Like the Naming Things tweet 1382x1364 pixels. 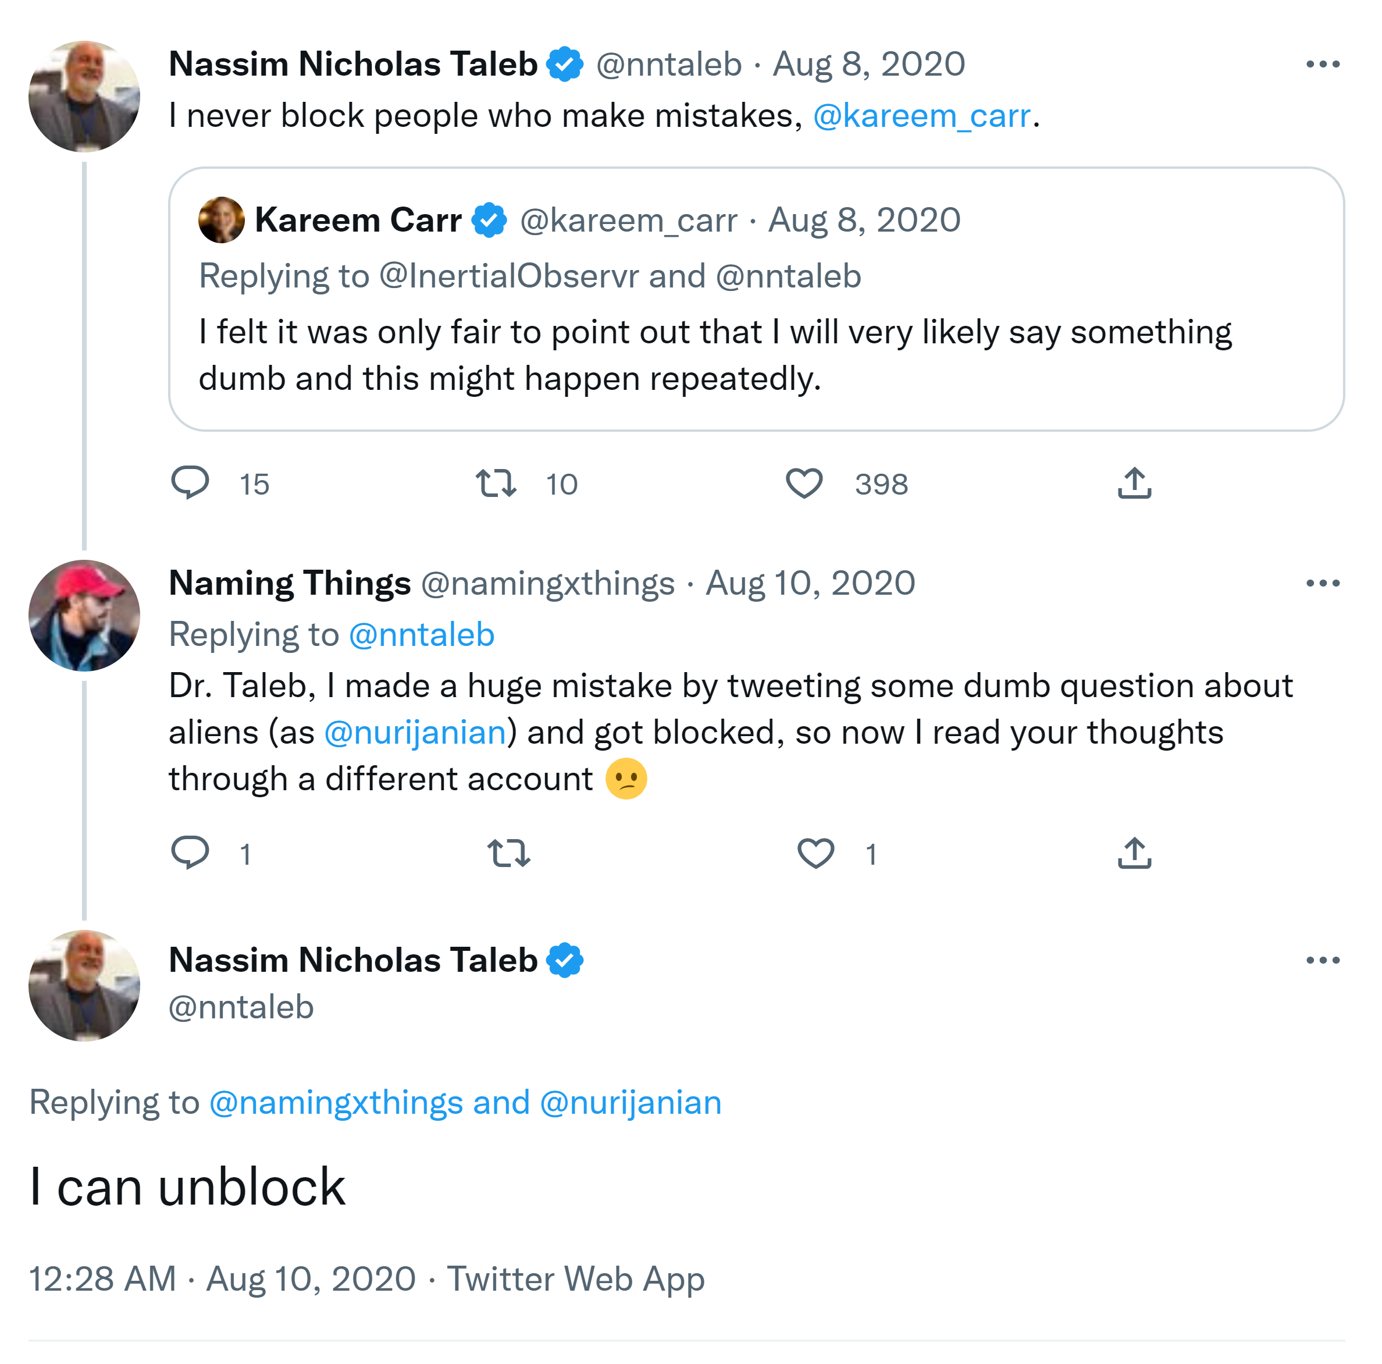tap(815, 853)
